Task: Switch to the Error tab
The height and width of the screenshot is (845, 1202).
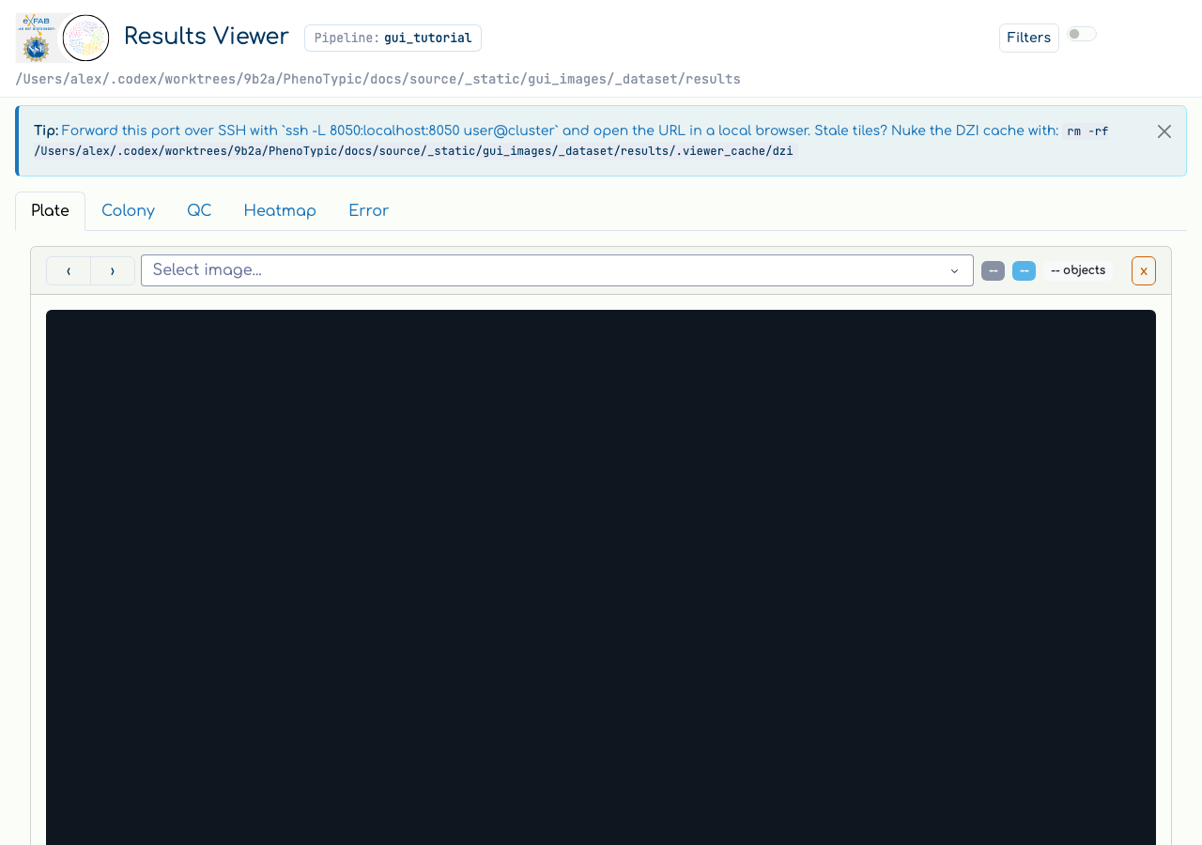Action: pos(368,211)
